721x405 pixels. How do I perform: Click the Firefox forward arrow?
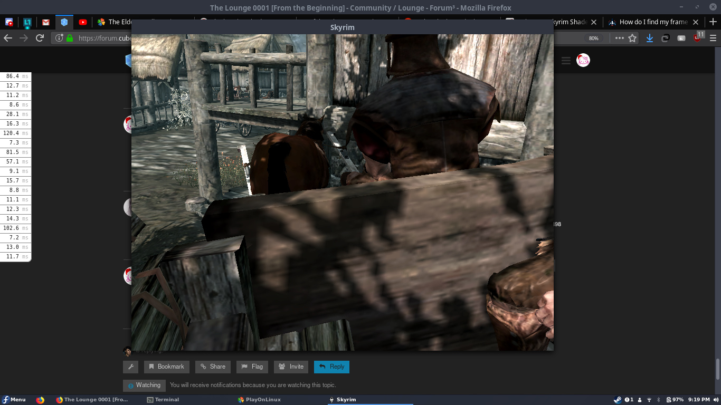pos(24,38)
